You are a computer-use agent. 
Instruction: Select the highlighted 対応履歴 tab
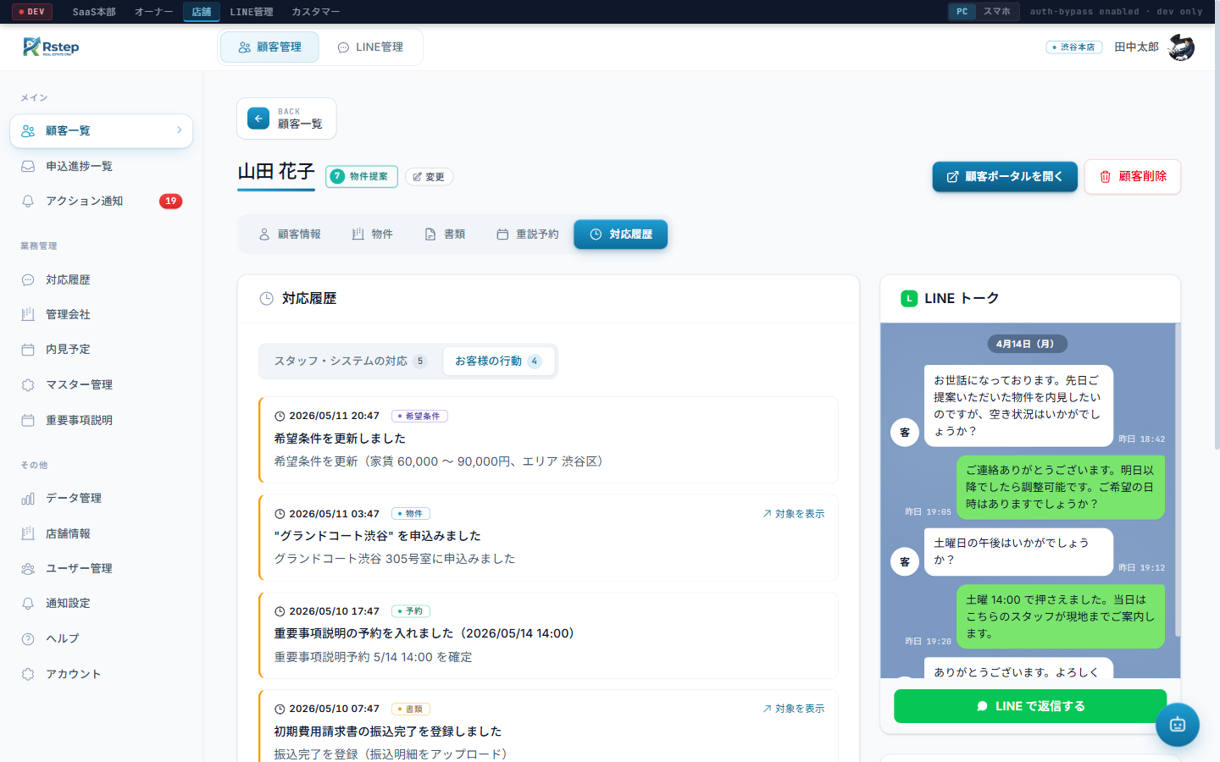coord(621,235)
